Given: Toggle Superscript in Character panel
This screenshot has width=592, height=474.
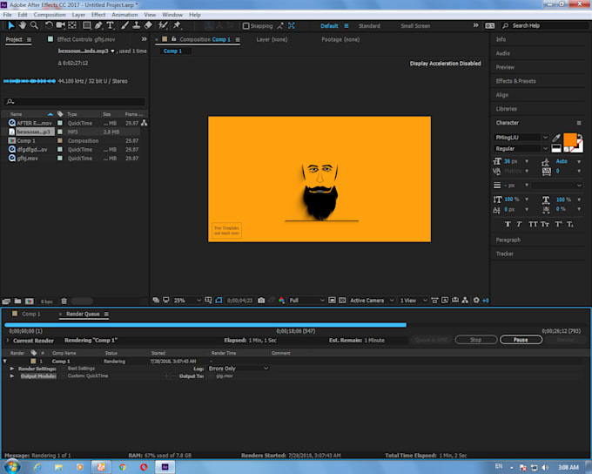Looking at the screenshot, I should [x=558, y=224].
